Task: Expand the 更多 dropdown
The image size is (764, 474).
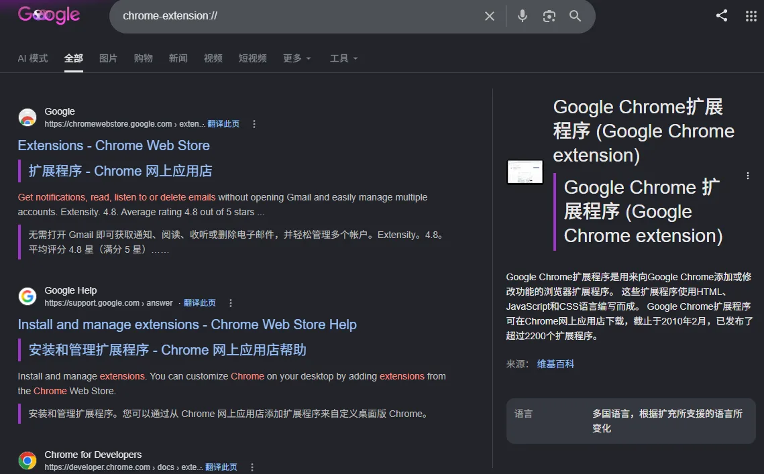Action: click(296, 58)
